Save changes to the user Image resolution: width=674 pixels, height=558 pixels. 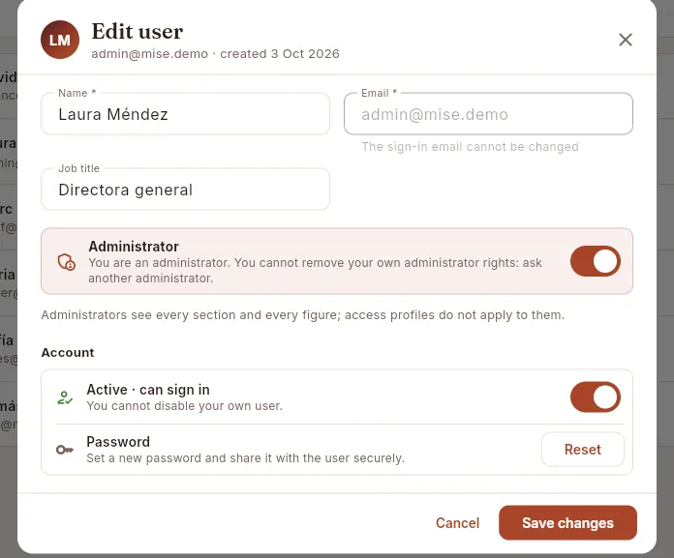tap(567, 523)
